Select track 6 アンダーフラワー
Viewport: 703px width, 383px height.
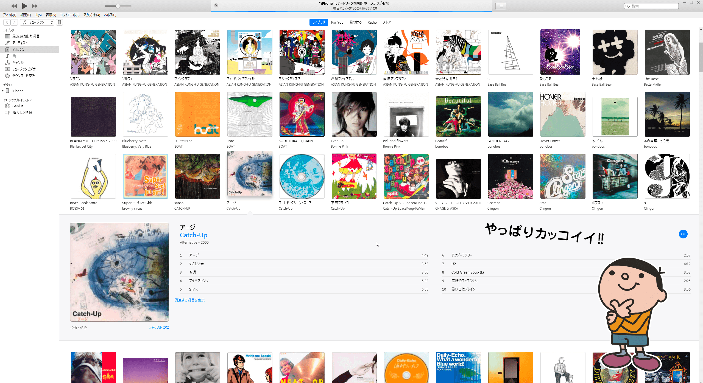(x=566, y=255)
